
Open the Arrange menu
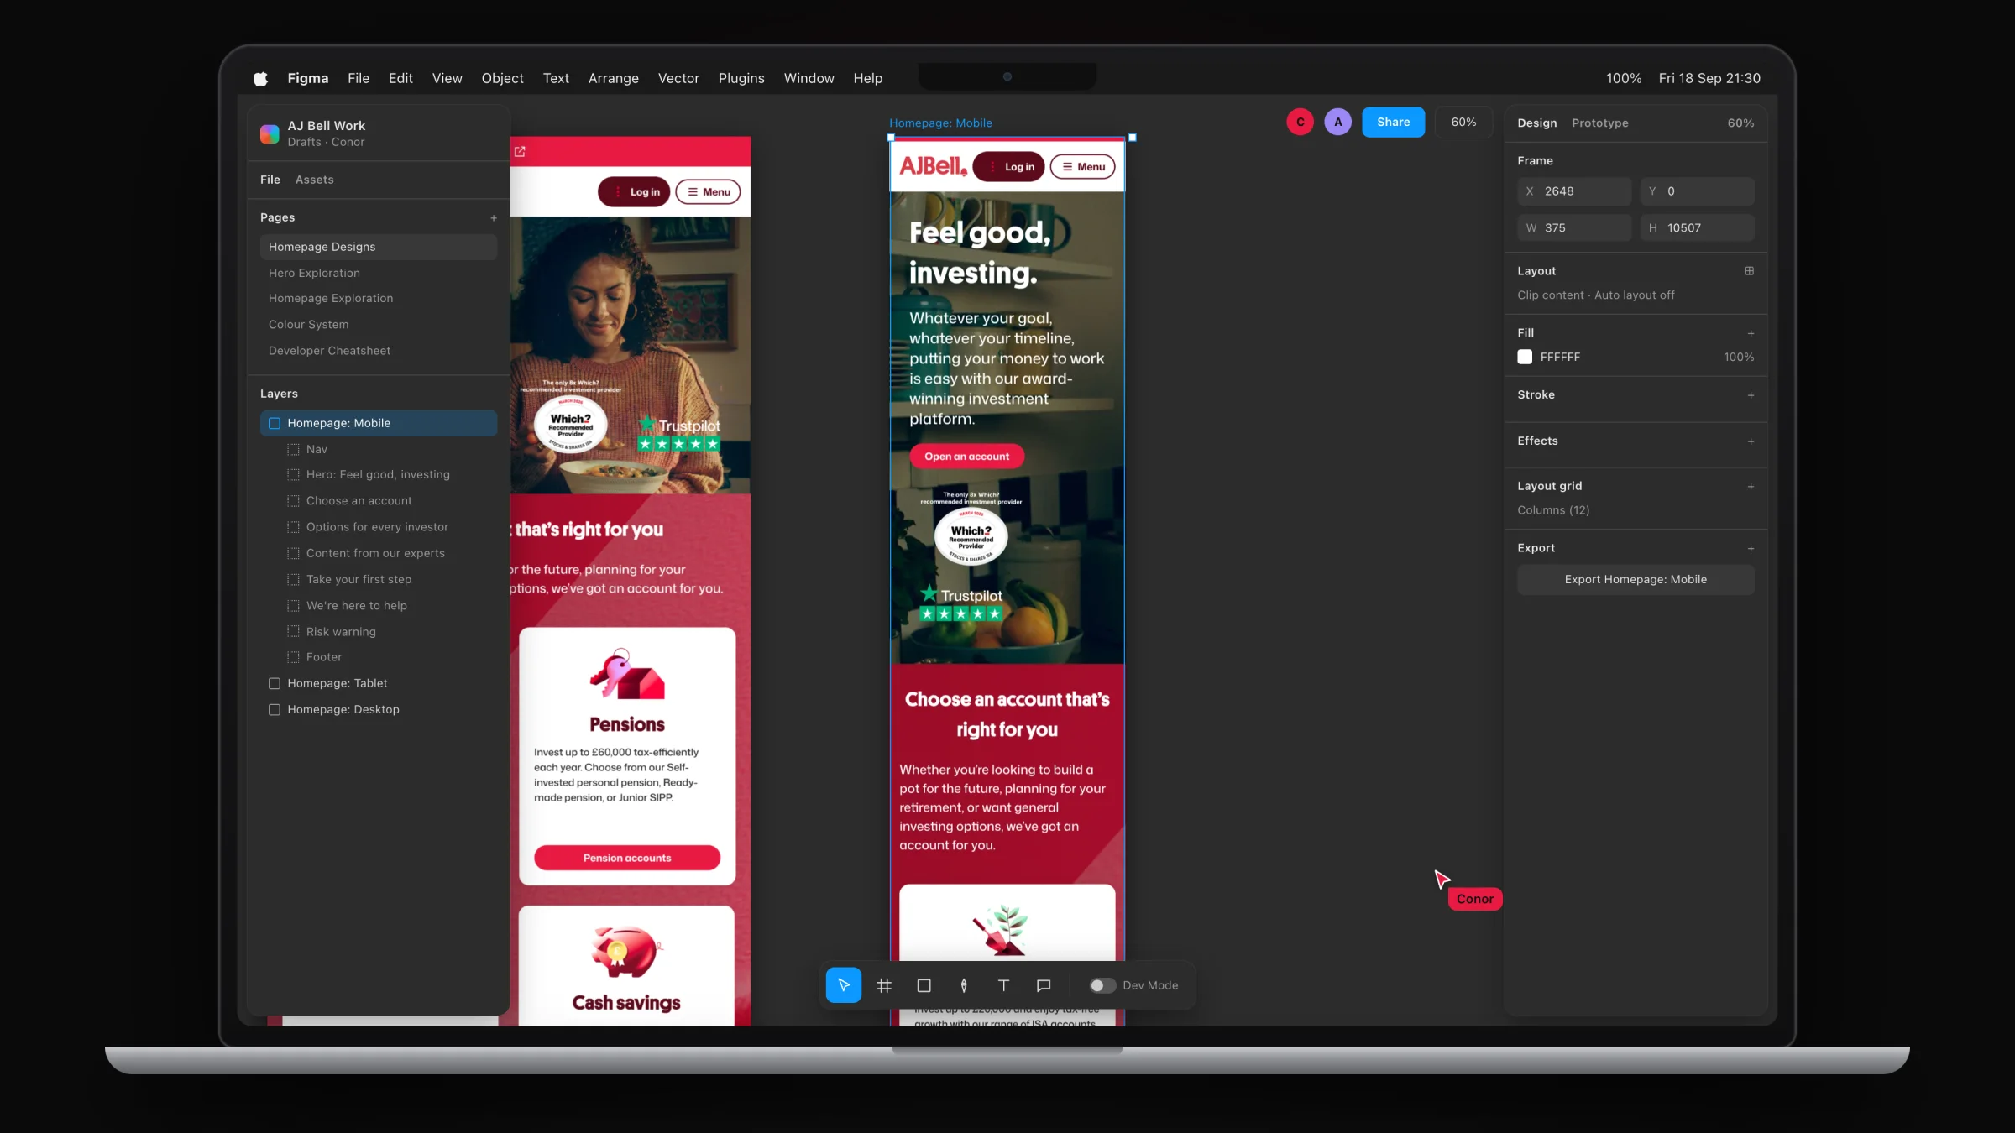click(613, 78)
